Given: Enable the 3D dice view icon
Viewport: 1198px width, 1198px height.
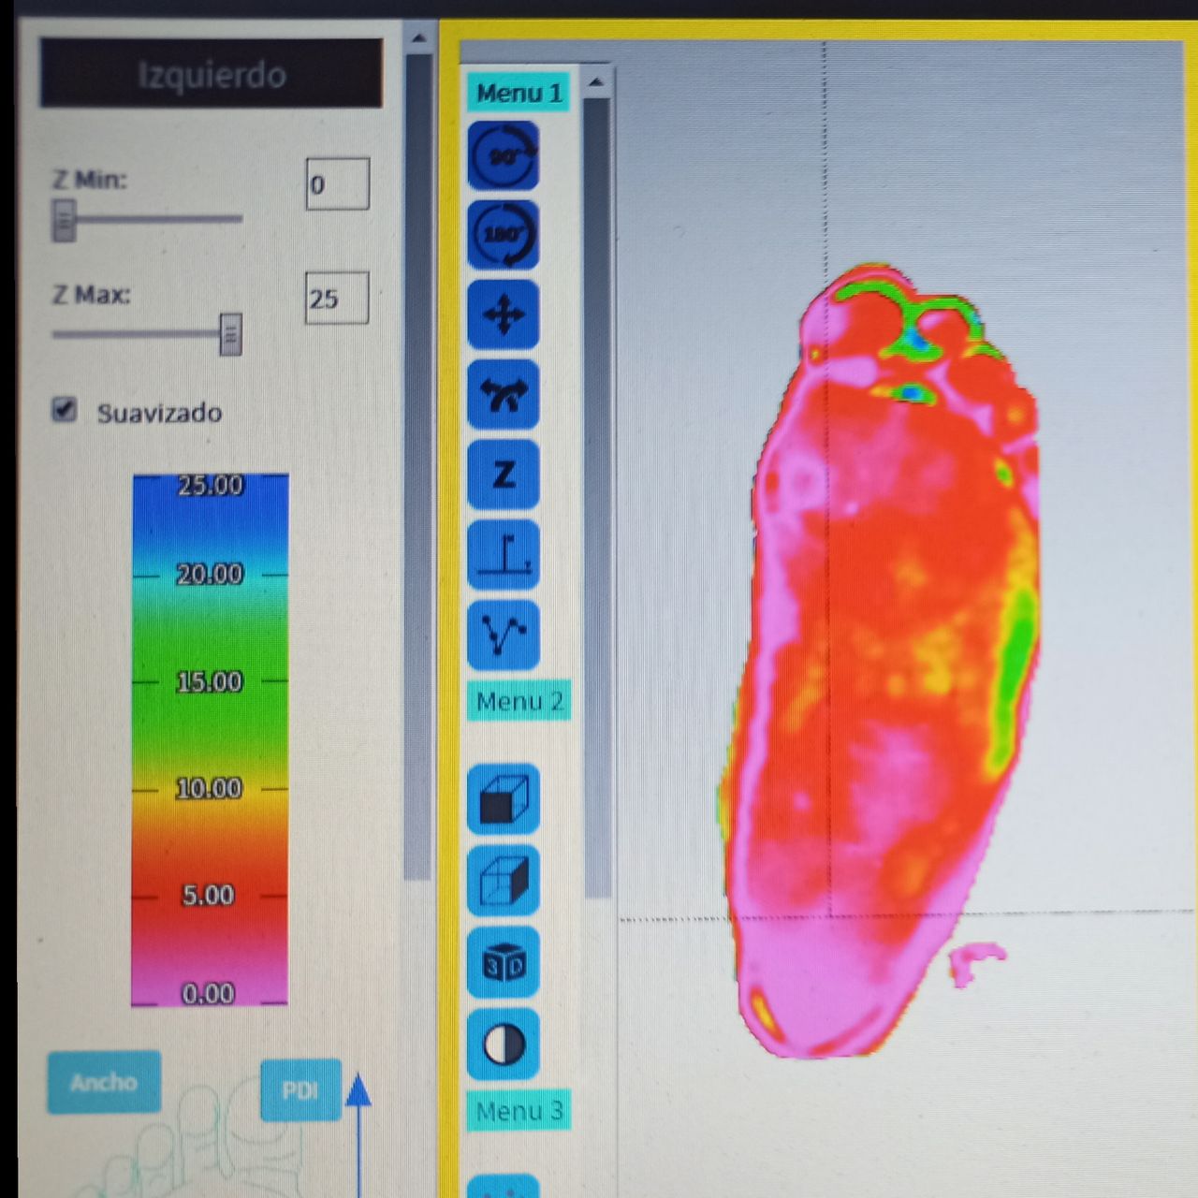Looking at the screenshot, I should point(504,963).
